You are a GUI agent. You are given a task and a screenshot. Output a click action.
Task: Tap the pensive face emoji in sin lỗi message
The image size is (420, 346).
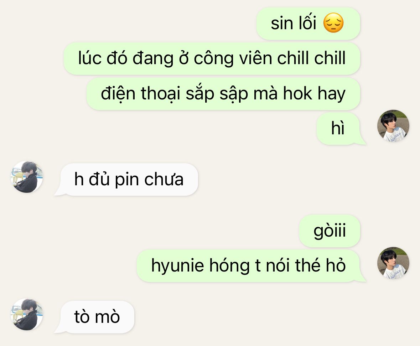click(333, 23)
